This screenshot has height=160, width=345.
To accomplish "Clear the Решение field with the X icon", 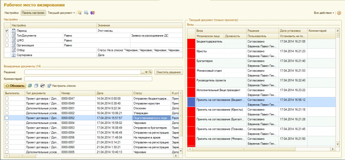I will click(x=147, y=72).
